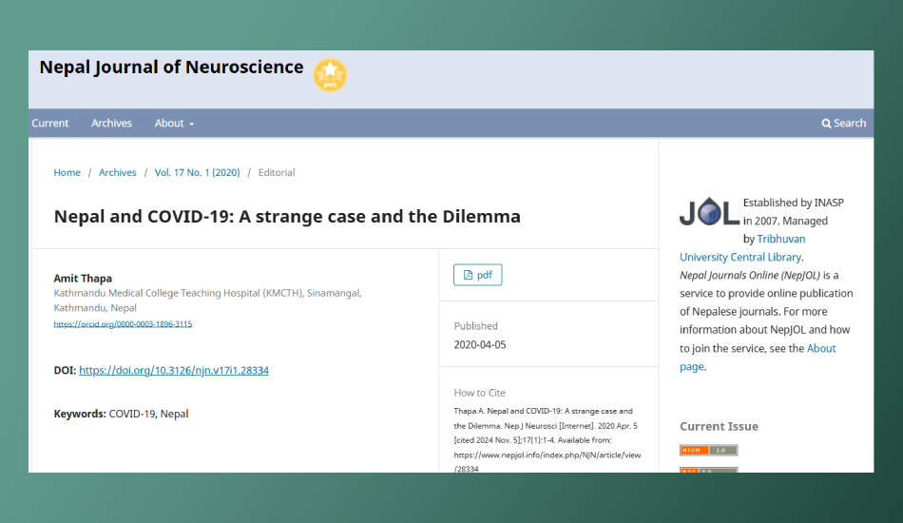This screenshot has width=903, height=523.
Task: Click the Search magnifier icon
Action: tap(826, 124)
